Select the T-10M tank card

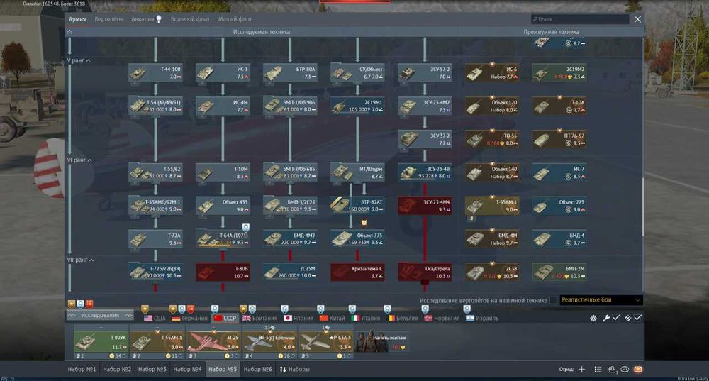(x=223, y=172)
